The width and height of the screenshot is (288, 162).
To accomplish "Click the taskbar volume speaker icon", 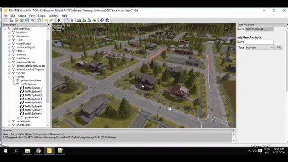I will tap(255, 151).
